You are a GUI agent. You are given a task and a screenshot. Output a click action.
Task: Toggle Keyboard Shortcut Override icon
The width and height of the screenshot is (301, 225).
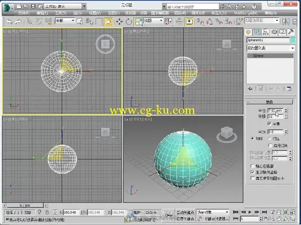(189, 22)
